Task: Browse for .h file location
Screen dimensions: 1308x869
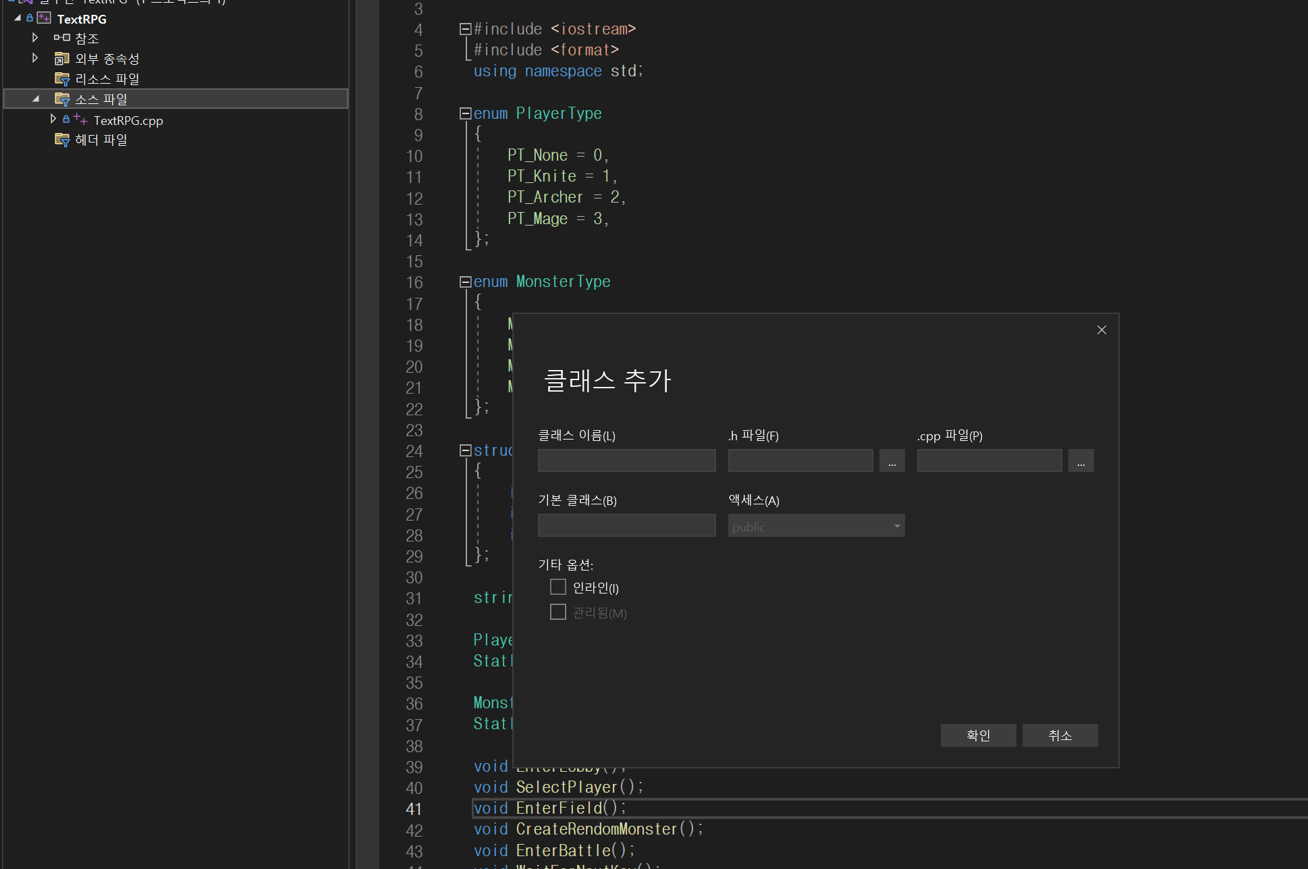Action: (x=892, y=461)
